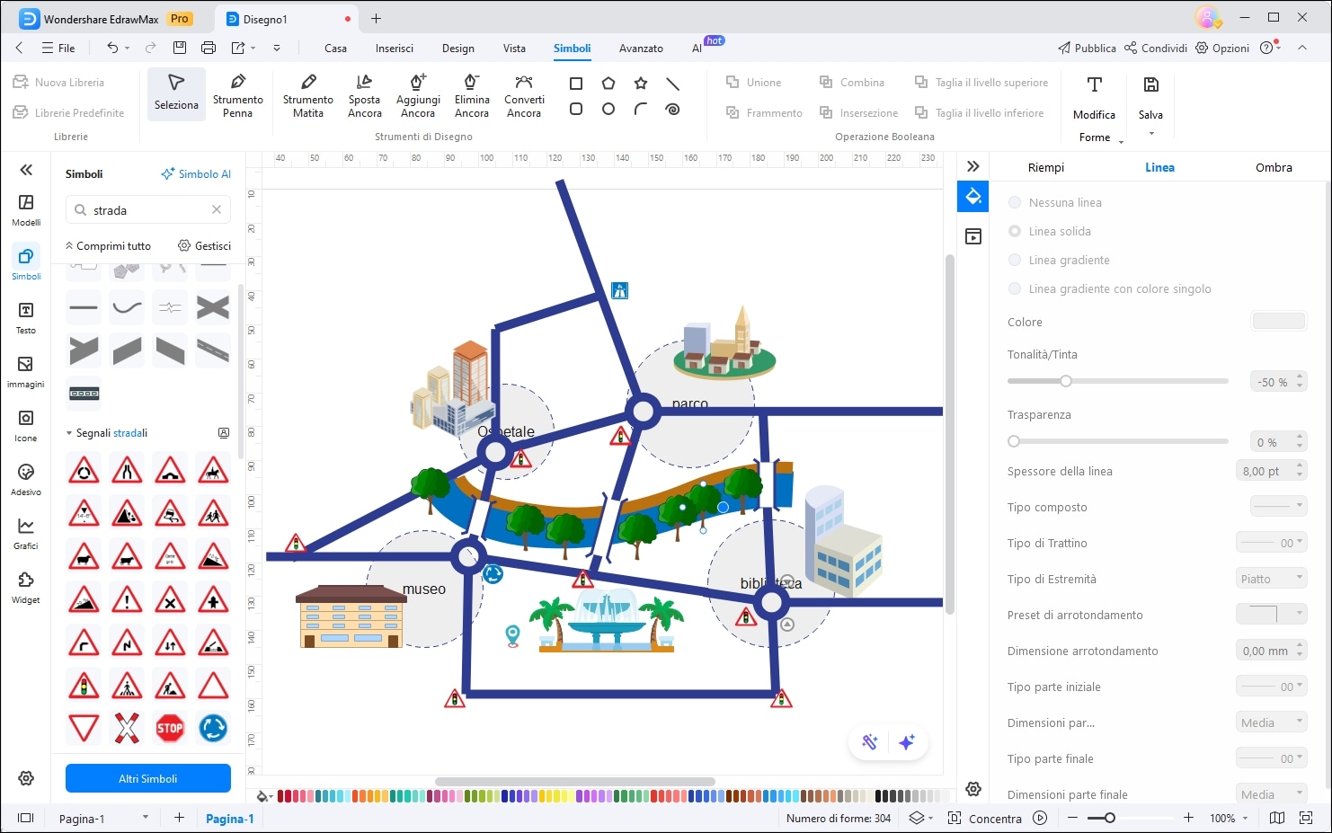Open the zoom percentage dropdown

1246,818
